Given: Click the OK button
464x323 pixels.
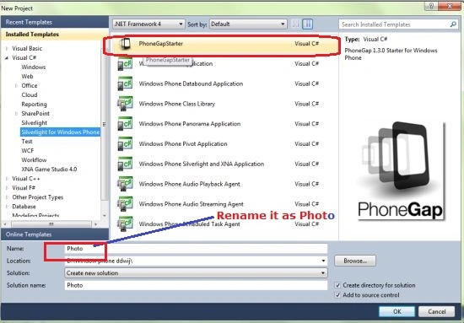Looking at the screenshot, I should (397, 311).
